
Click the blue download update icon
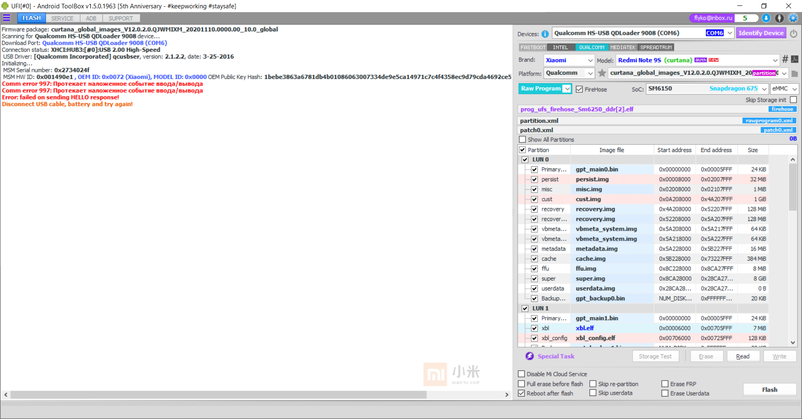coord(766,18)
